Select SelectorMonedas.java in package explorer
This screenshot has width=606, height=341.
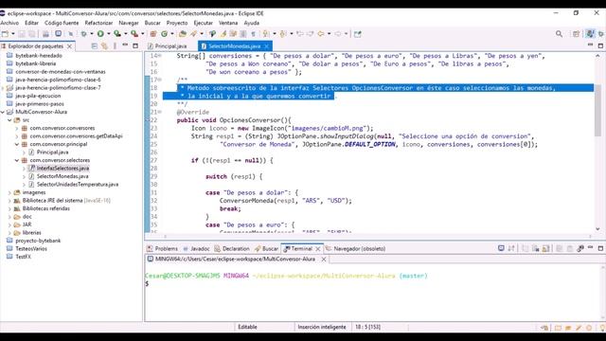[62, 176]
